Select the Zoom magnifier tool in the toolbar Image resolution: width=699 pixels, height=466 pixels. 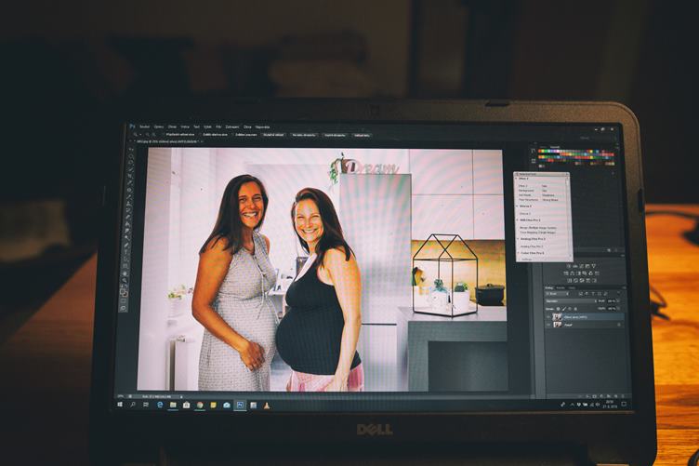(x=125, y=280)
